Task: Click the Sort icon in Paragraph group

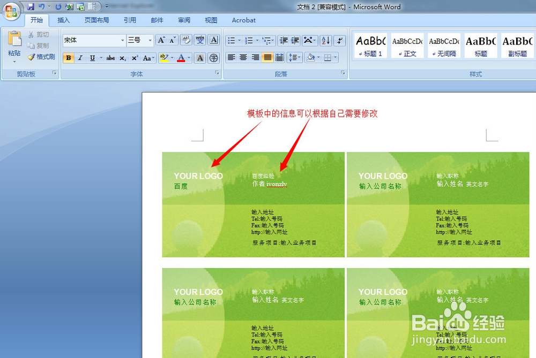Action: pyautogui.click(x=326, y=41)
